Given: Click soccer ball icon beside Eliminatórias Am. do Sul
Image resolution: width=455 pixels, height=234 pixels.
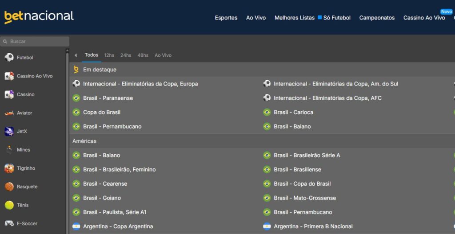Looking at the screenshot, I should [x=267, y=84].
